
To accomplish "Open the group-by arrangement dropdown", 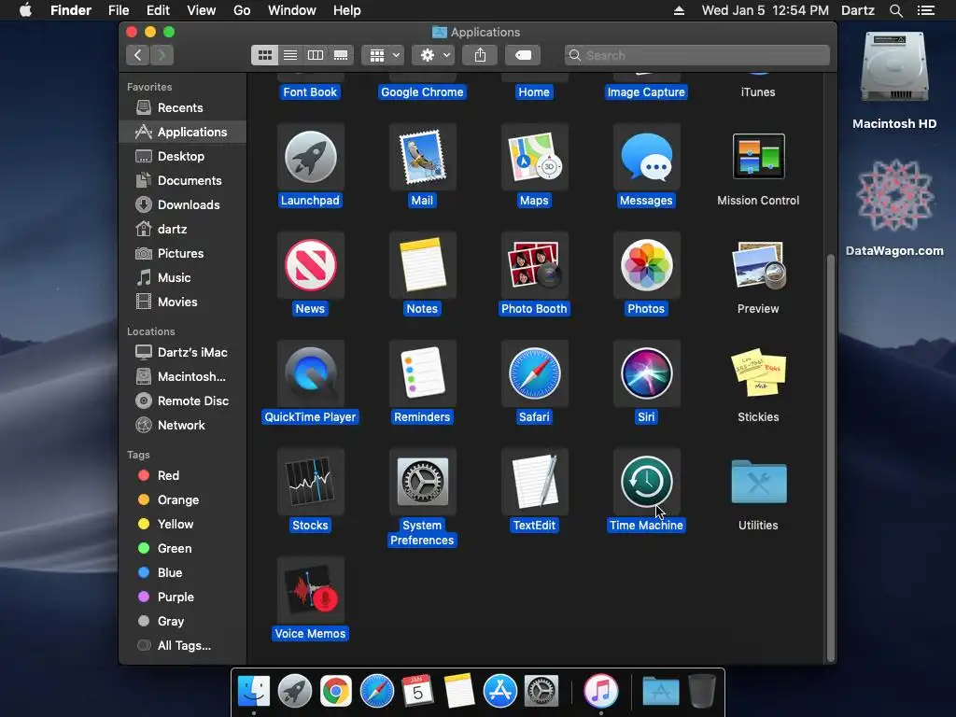I will point(383,55).
